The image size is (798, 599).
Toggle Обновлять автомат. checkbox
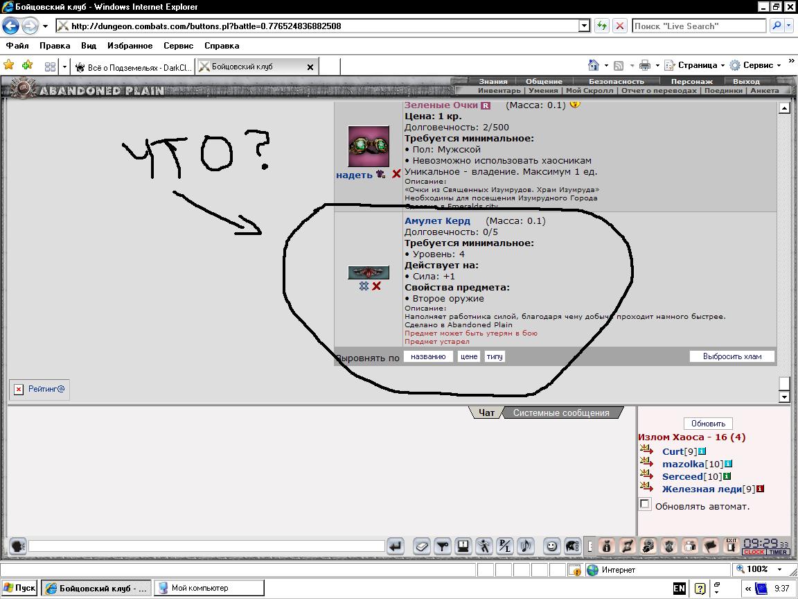645,504
